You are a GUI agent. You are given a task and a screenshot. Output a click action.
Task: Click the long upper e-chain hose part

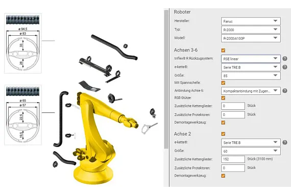(114, 47)
